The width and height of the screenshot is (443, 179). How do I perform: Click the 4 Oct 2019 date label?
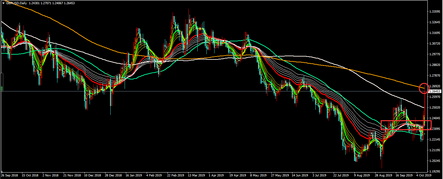(x=424, y=176)
